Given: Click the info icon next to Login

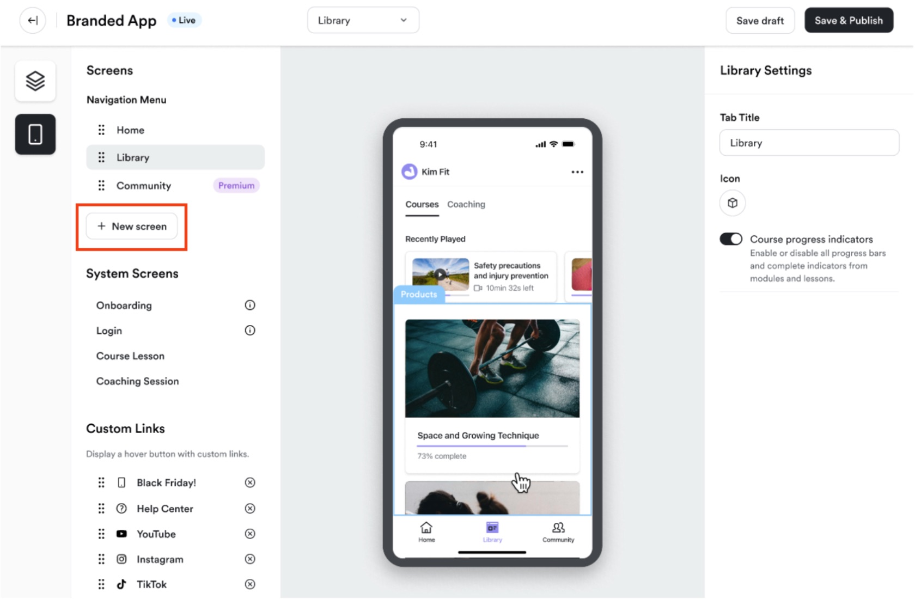Looking at the screenshot, I should [x=250, y=330].
